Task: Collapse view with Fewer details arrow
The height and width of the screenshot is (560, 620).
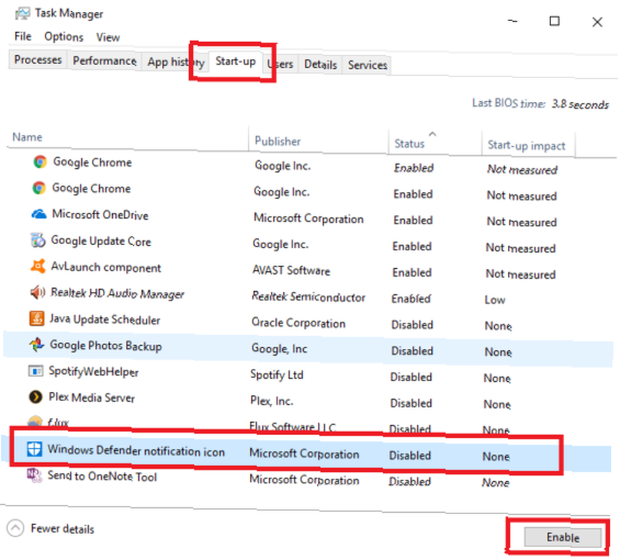Action: pos(15,528)
